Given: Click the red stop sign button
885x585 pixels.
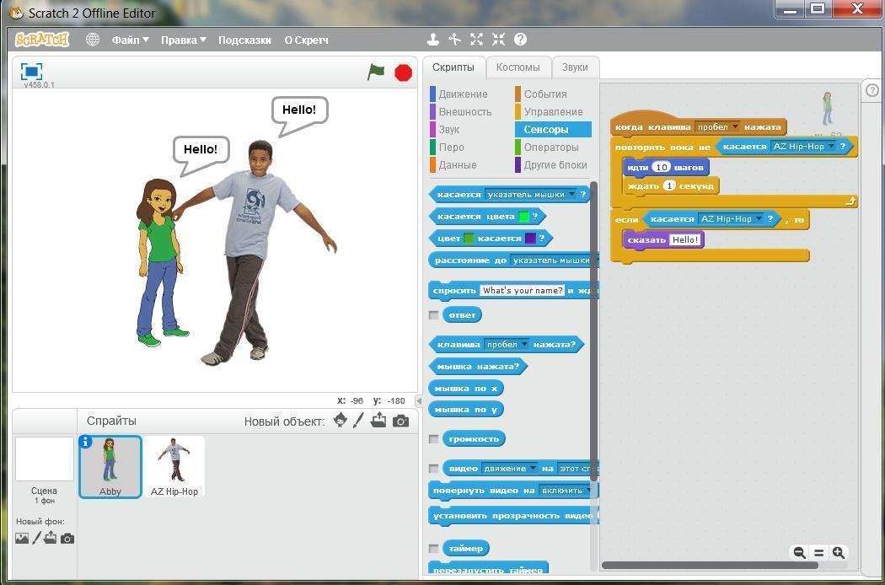Looking at the screenshot, I should coord(403,72).
